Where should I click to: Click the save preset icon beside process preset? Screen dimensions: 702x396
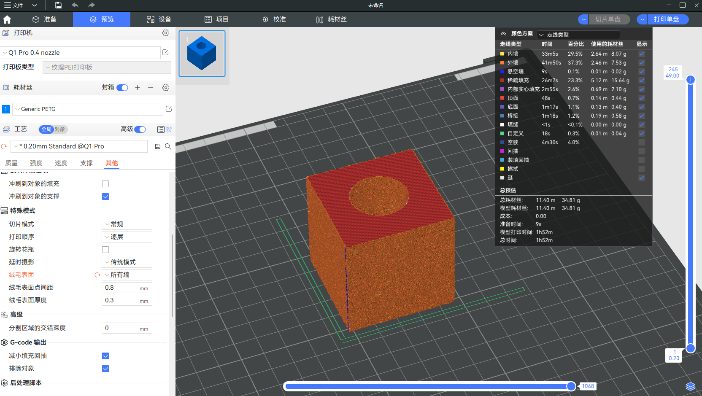point(158,146)
